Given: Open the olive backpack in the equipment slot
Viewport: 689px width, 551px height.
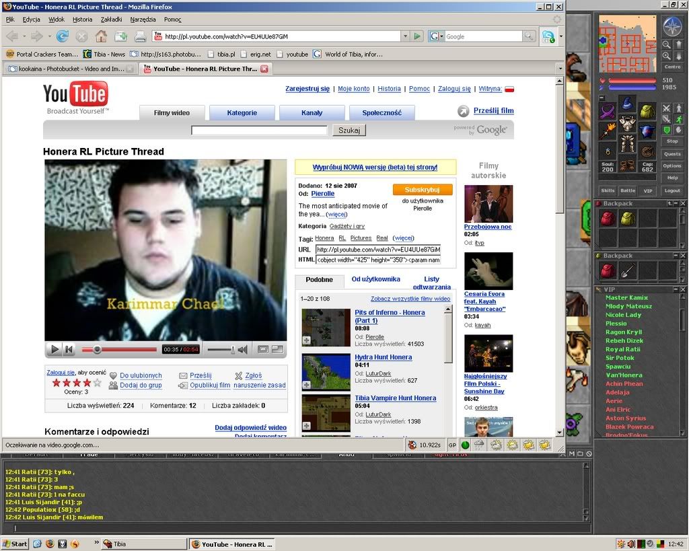Looking at the screenshot, I should click(647, 111).
